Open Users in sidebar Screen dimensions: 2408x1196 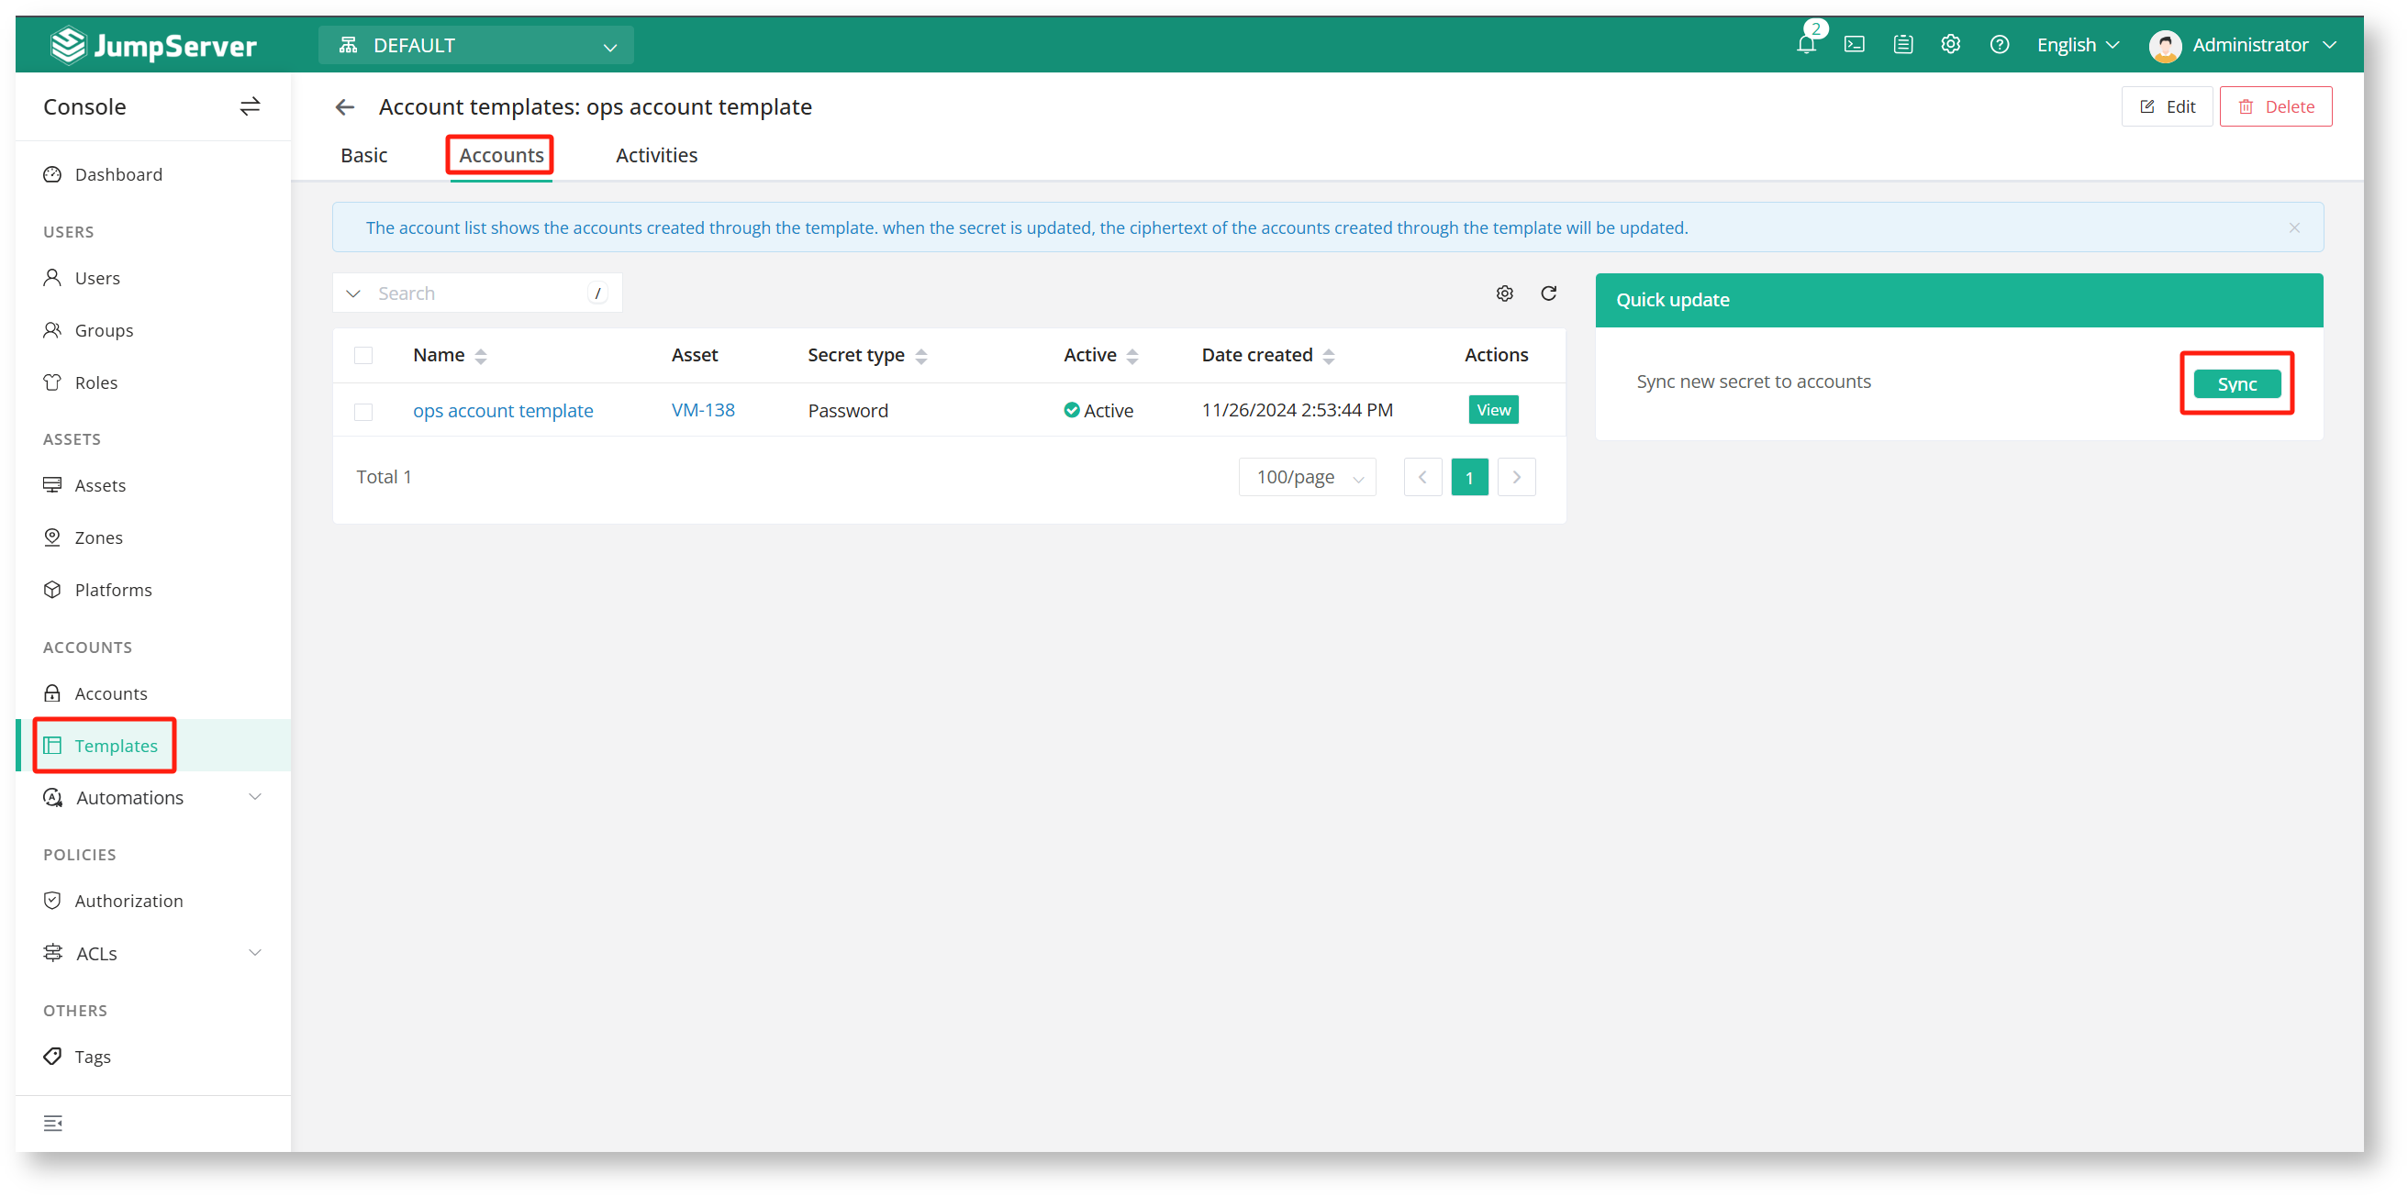153,279
